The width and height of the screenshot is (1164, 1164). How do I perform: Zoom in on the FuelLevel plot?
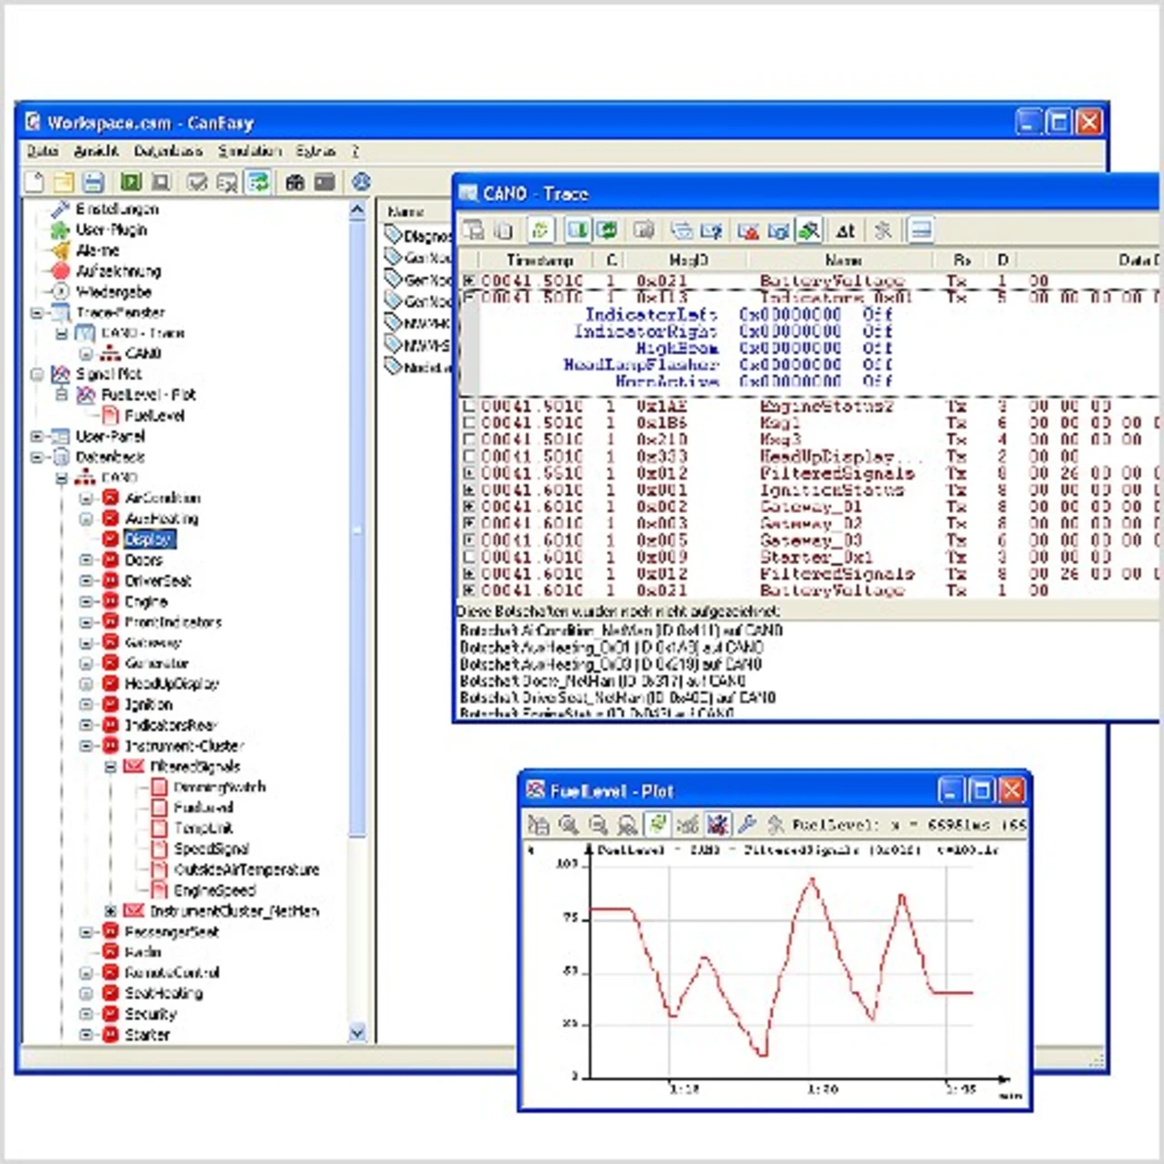[568, 825]
